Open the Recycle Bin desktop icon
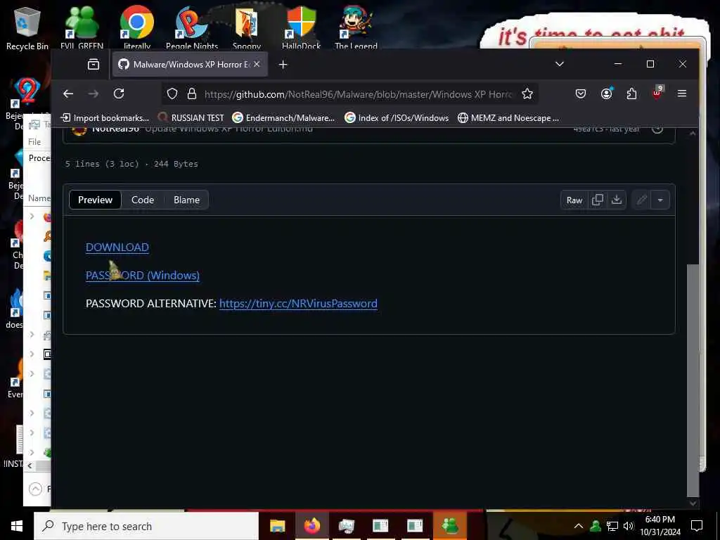 click(27, 27)
